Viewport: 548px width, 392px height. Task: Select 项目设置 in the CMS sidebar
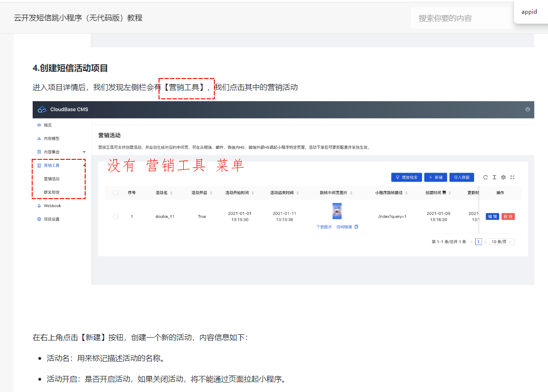[52, 219]
